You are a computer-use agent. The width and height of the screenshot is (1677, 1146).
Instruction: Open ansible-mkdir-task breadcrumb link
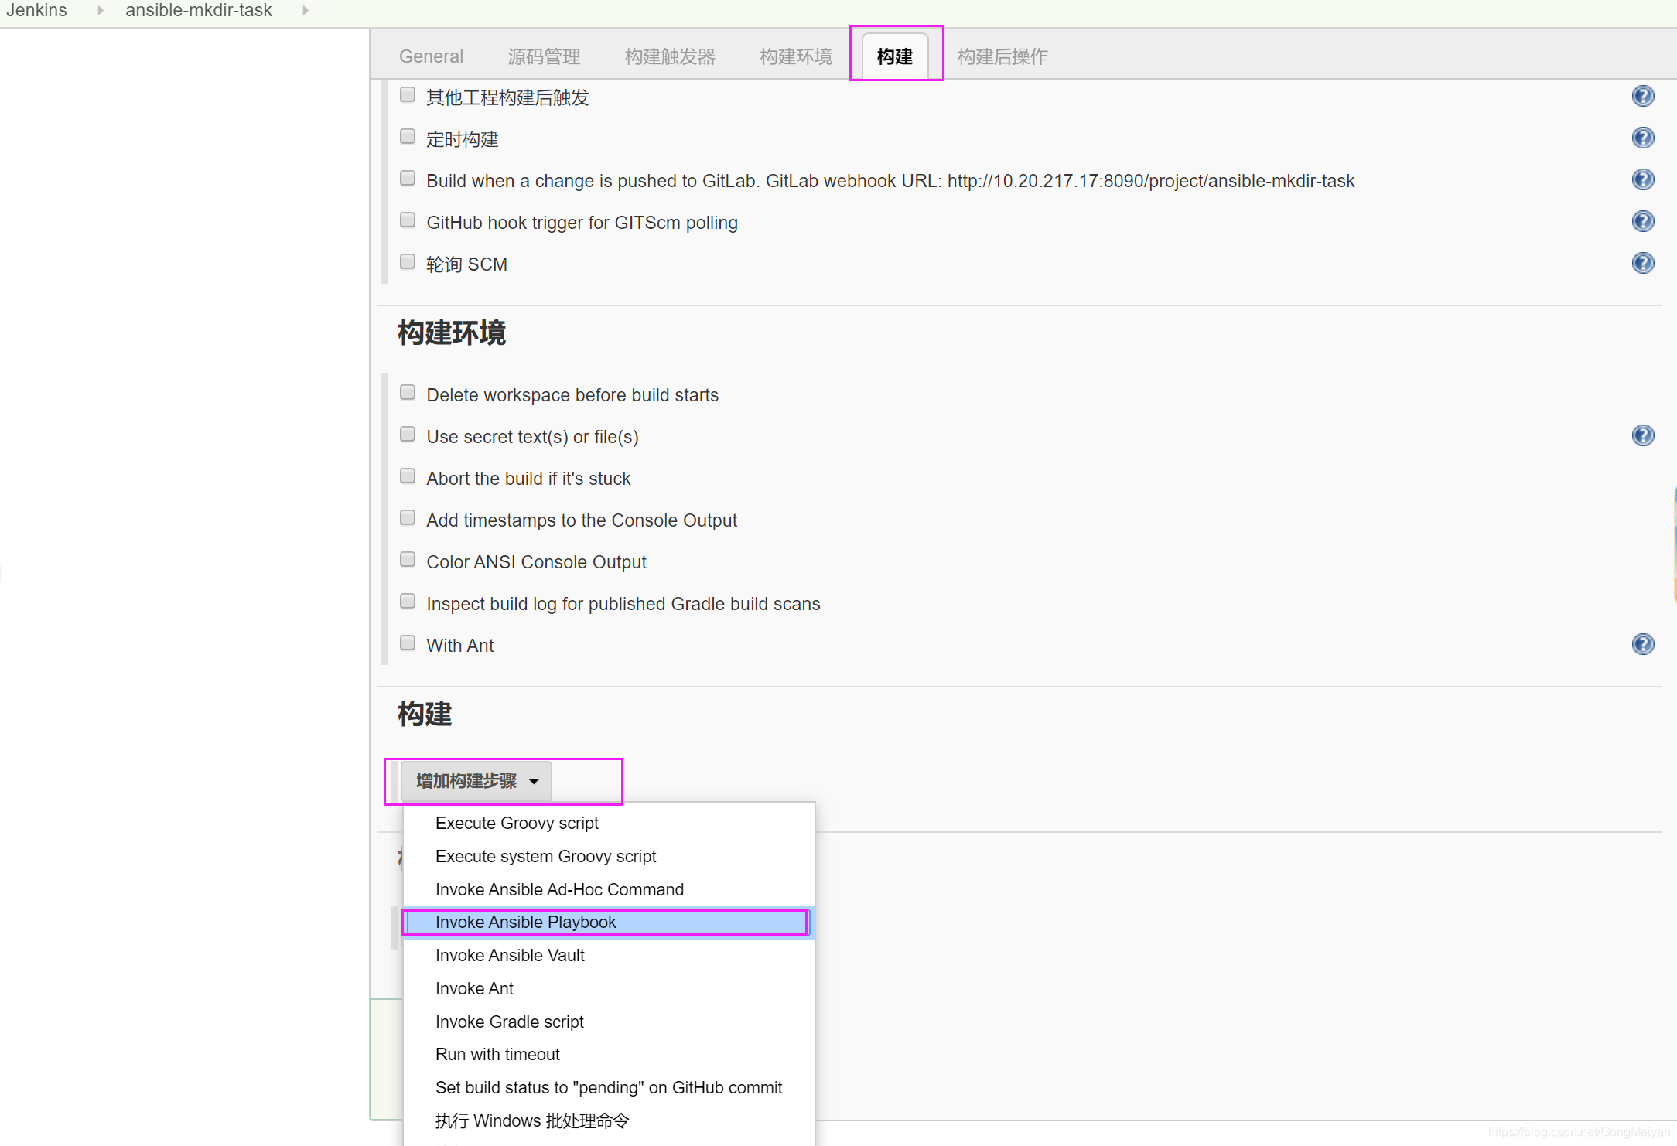coord(199,10)
